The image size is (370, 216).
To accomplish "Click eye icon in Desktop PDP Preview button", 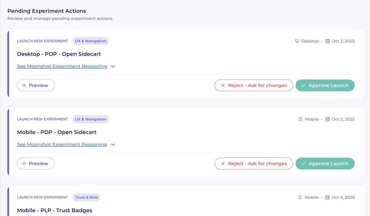I will tap(24, 85).
